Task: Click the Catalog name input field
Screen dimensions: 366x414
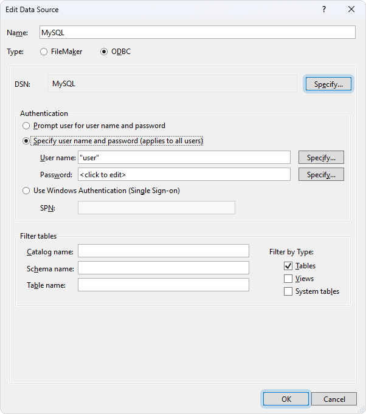Action: [x=164, y=251]
